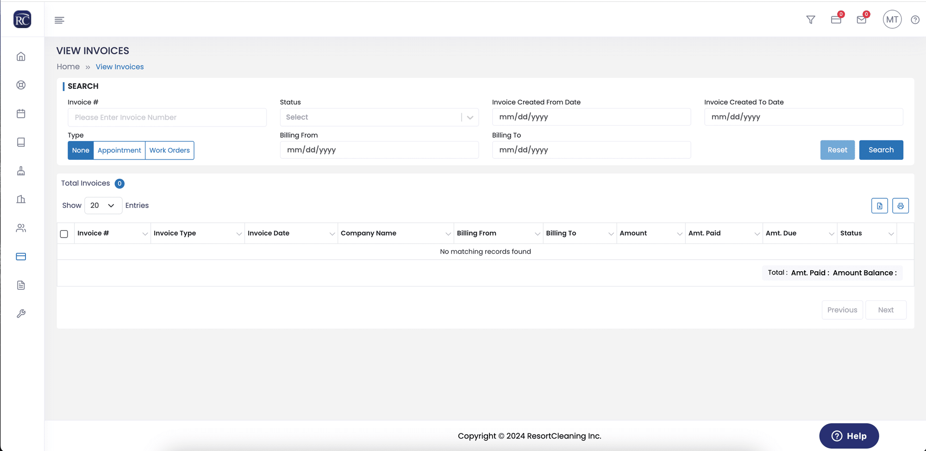Open the calendar icon in sidebar
Image resolution: width=926 pixels, height=451 pixels.
21,114
